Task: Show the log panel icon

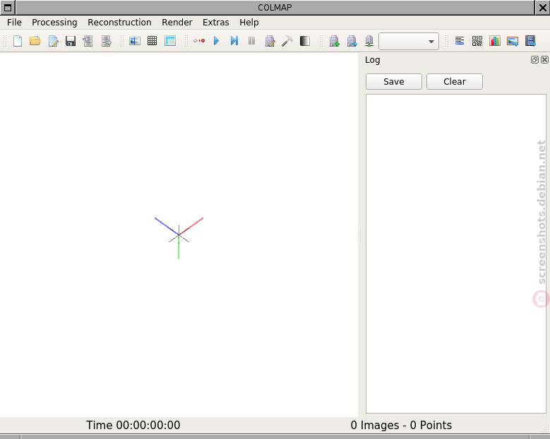Action: [460, 41]
